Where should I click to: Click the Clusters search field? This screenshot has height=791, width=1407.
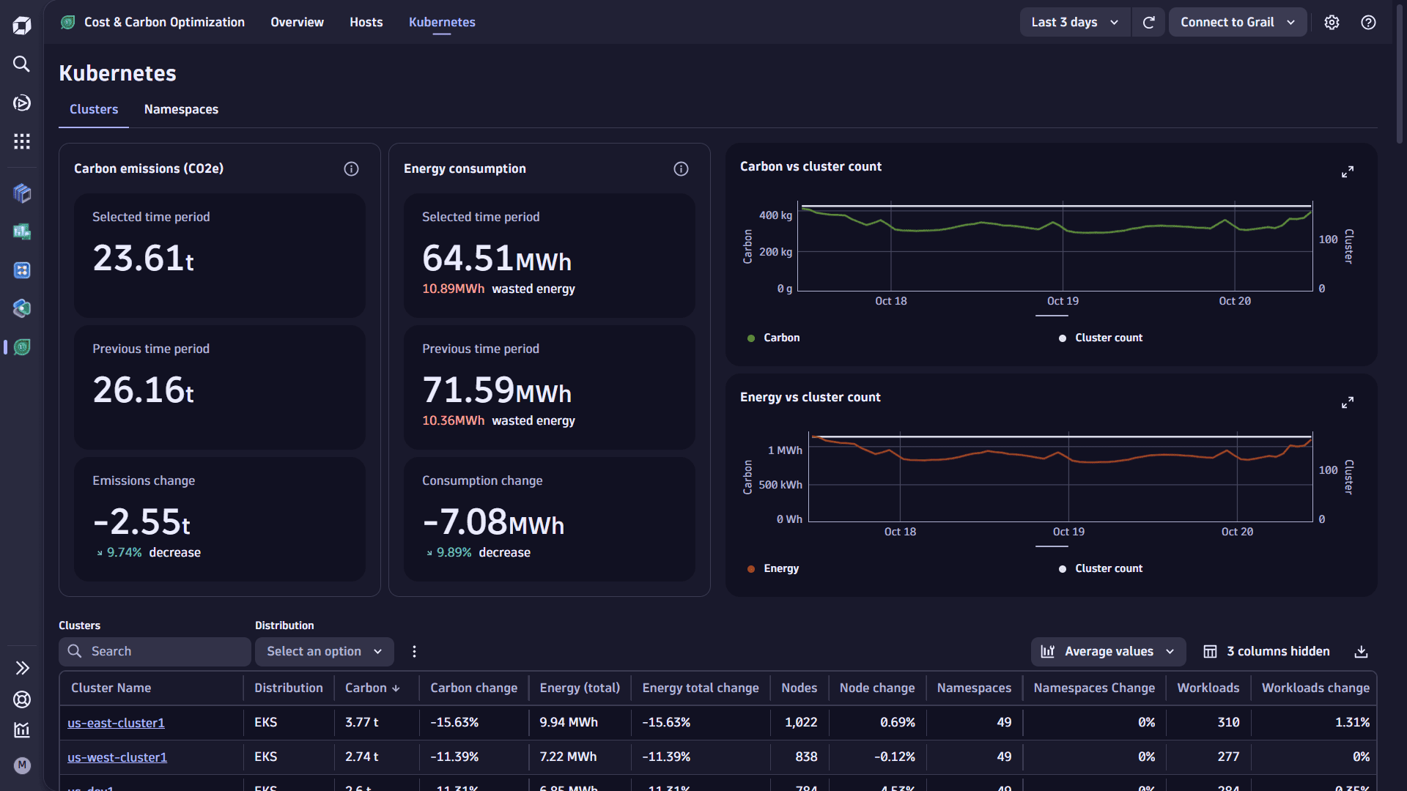(155, 651)
